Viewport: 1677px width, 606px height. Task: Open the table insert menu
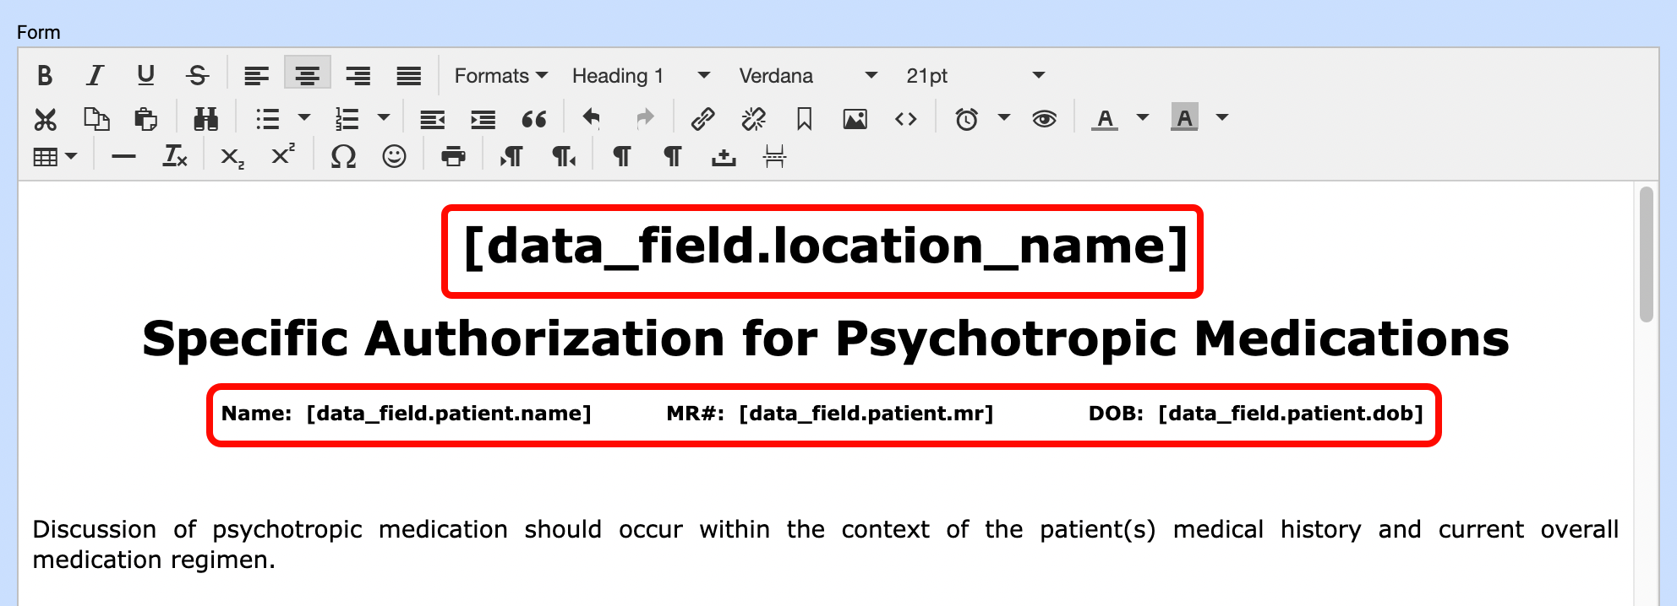[x=55, y=157]
